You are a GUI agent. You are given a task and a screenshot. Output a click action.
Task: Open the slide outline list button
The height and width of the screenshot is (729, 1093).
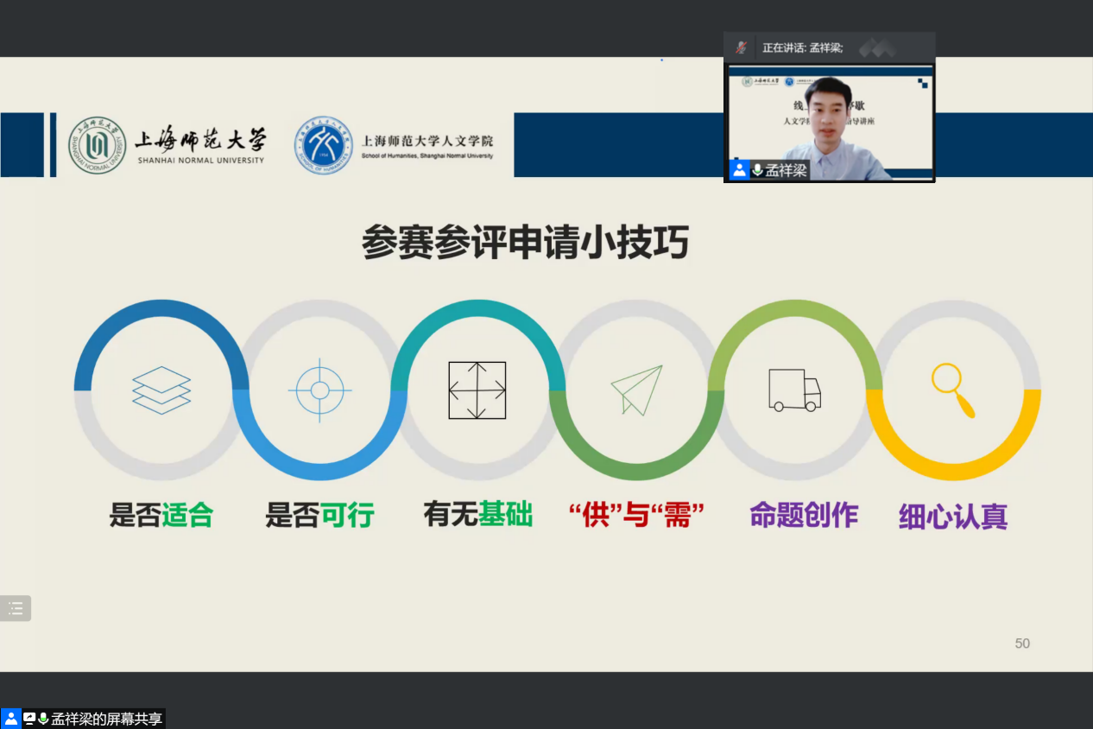(16, 608)
